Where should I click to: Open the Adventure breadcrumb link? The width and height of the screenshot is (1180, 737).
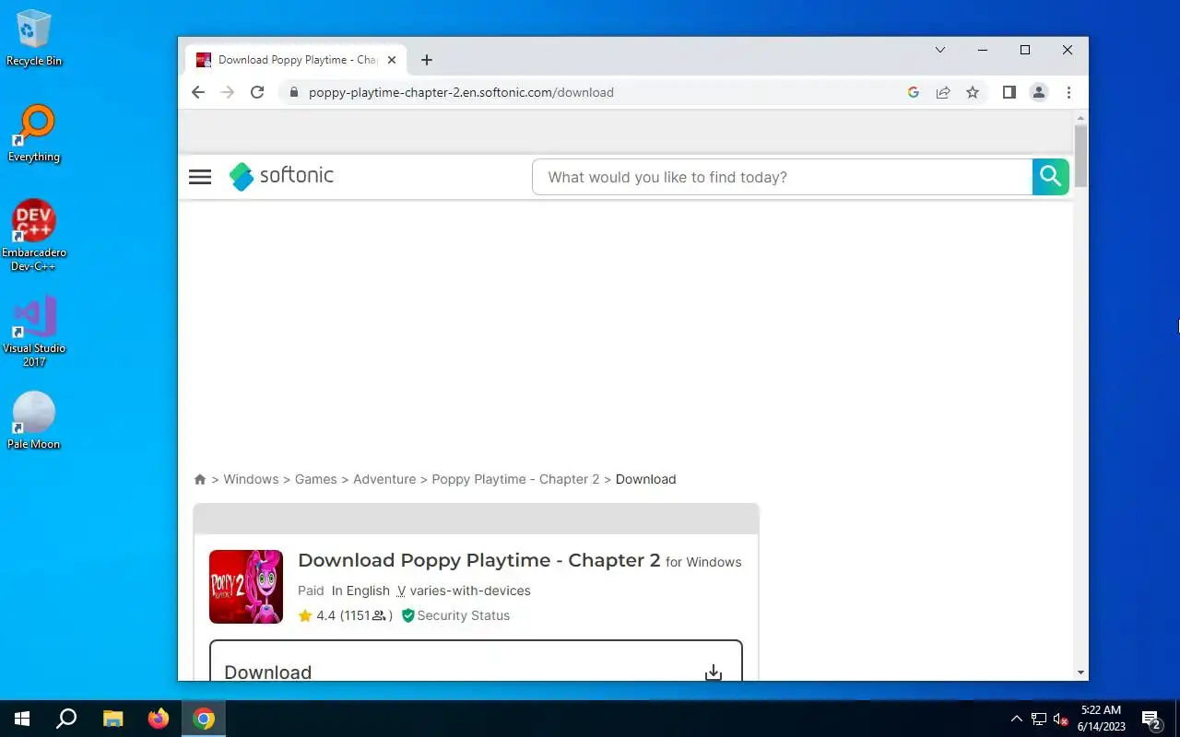coord(384,479)
